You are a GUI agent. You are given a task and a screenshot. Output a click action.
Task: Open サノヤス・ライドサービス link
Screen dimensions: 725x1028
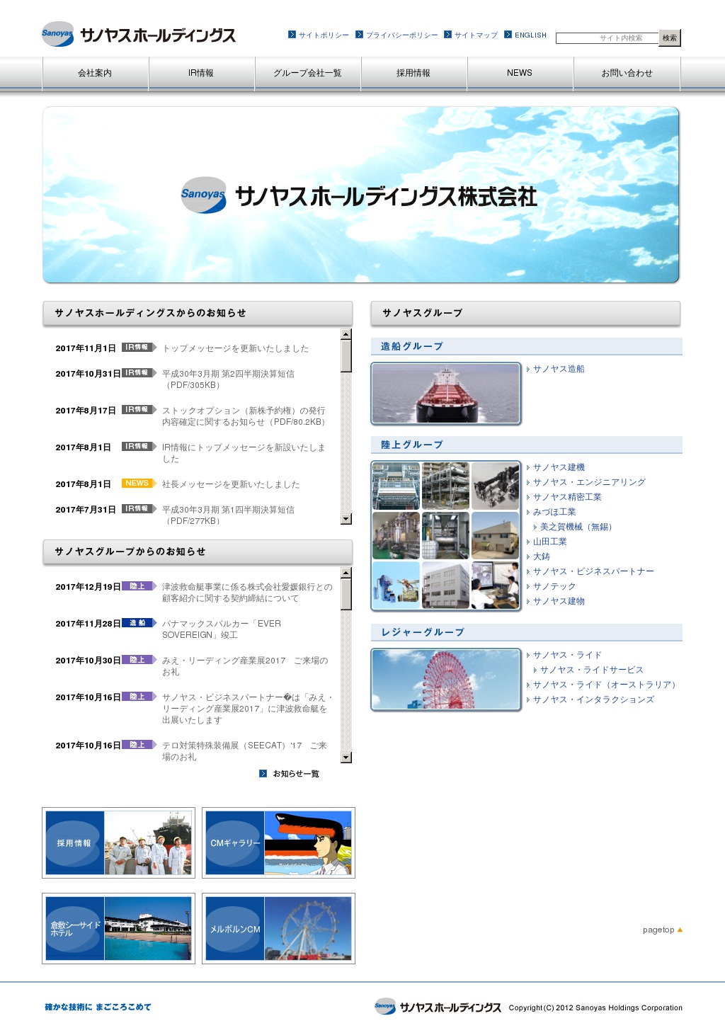coord(592,670)
